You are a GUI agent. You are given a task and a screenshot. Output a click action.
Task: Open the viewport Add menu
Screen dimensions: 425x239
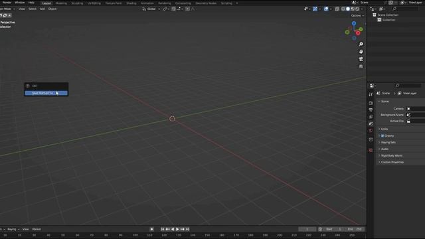pos(42,9)
